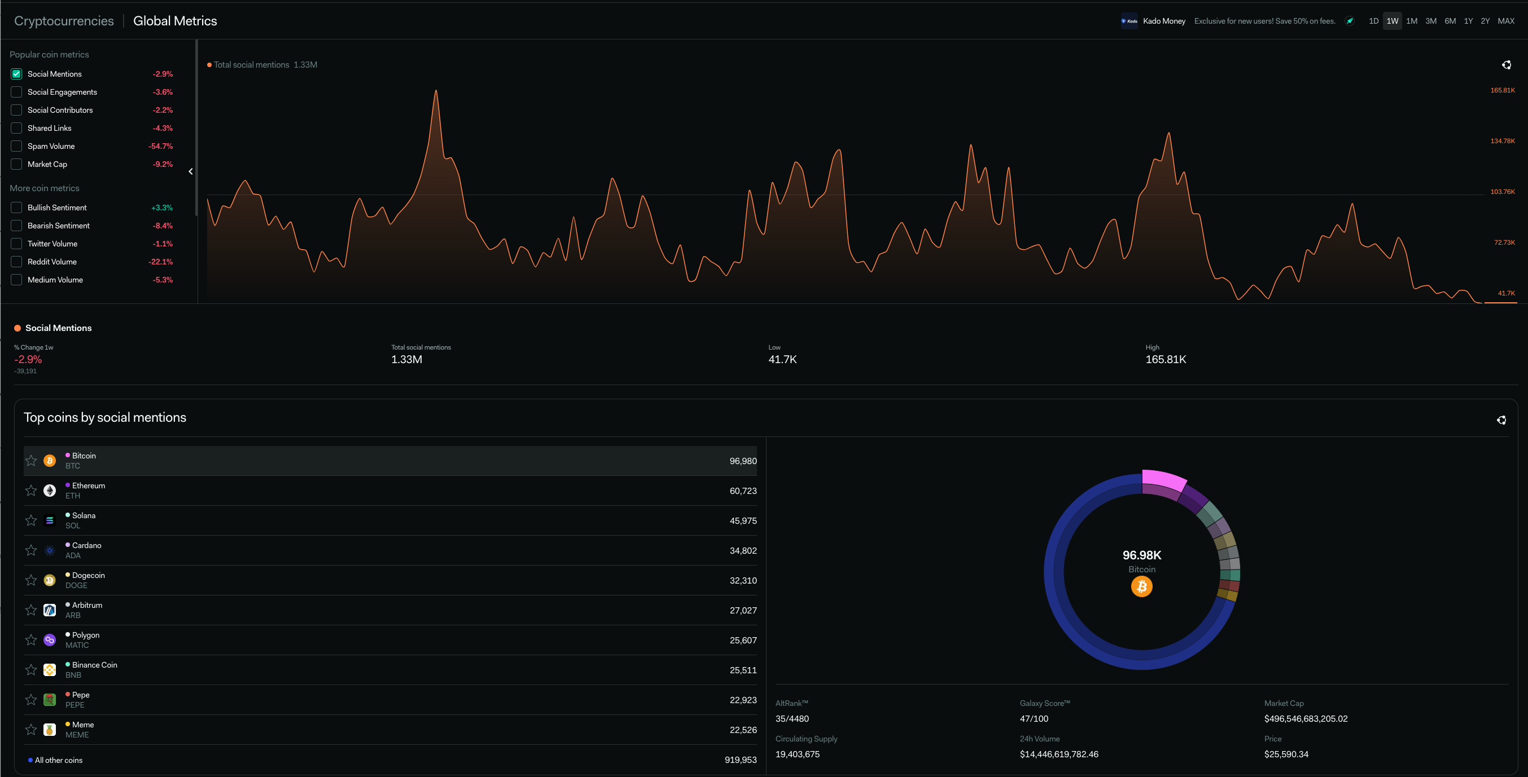Open the Cryptocurrencies section link
This screenshot has height=777, width=1528.
(x=64, y=21)
